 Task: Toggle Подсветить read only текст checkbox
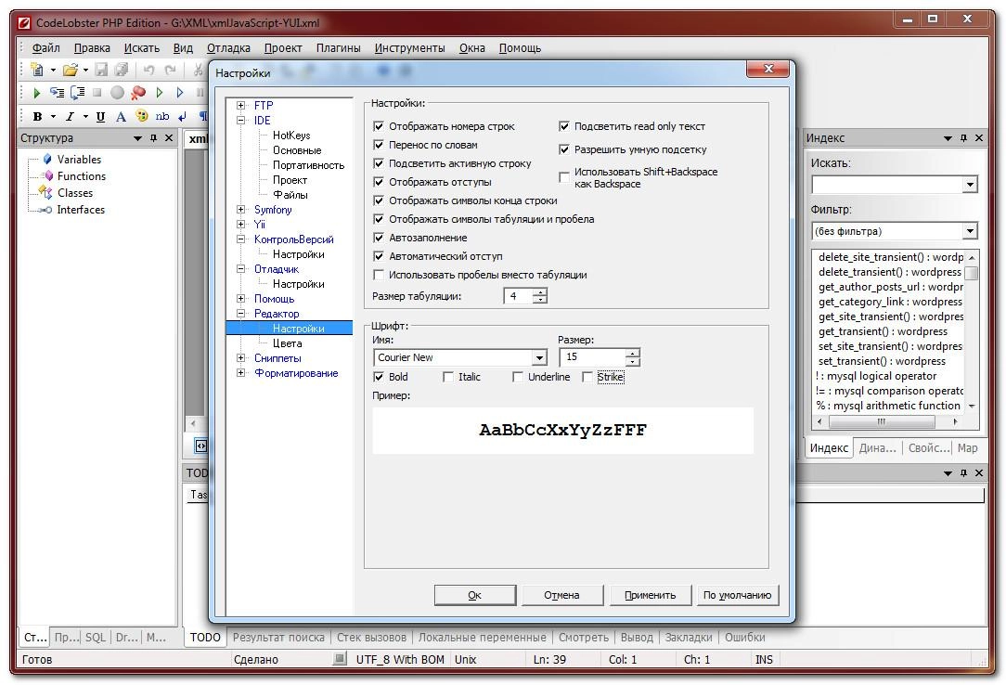click(564, 126)
